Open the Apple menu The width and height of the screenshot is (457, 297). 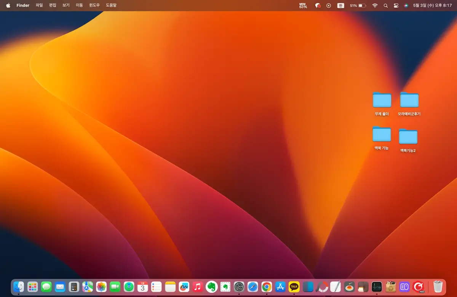coord(8,5)
